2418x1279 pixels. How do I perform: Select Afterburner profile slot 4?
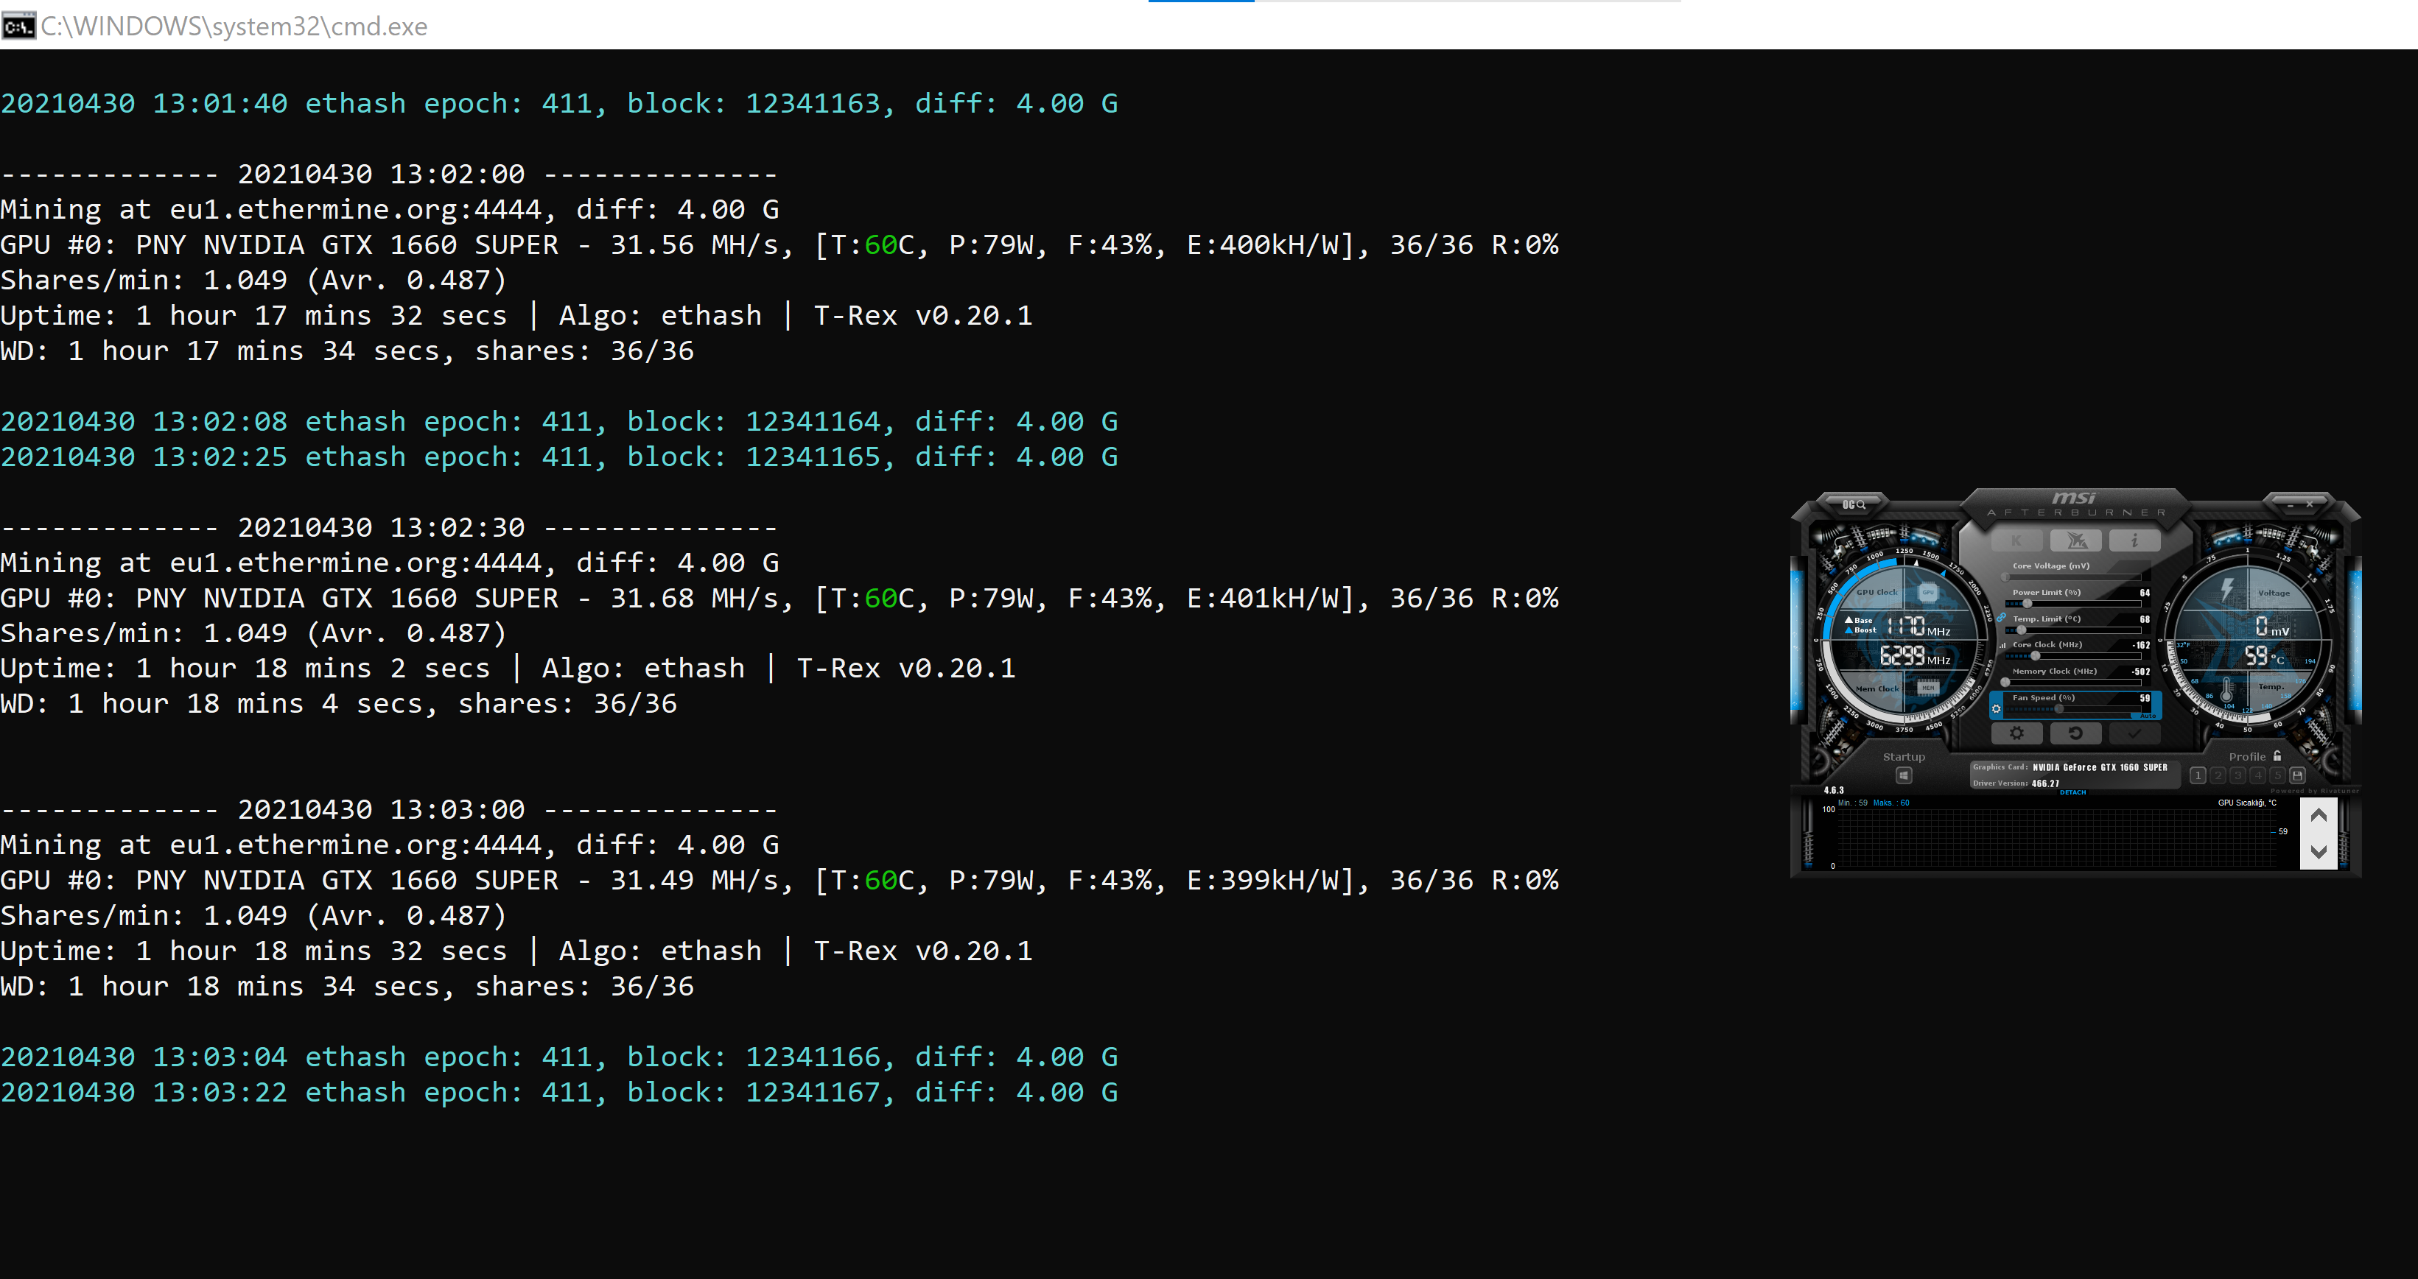tap(2258, 776)
